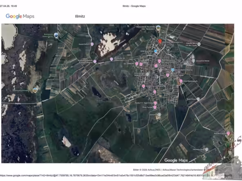Viewport: 242px width, 181px height.
Task: Select the Aussichtsturm purple marker
Action: pyautogui.click(x=92, y=44)
